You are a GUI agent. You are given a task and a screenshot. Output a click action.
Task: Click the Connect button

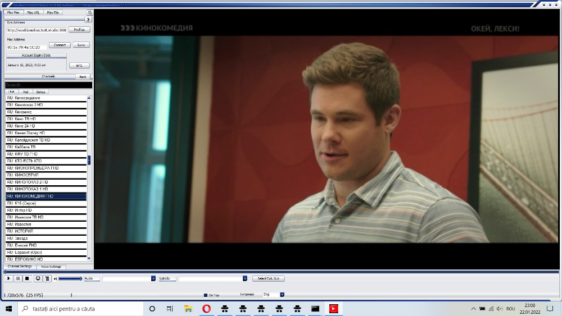[x=60, y=45]
